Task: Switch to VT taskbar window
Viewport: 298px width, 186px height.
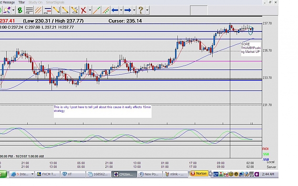Action: (x=73, y=174)
